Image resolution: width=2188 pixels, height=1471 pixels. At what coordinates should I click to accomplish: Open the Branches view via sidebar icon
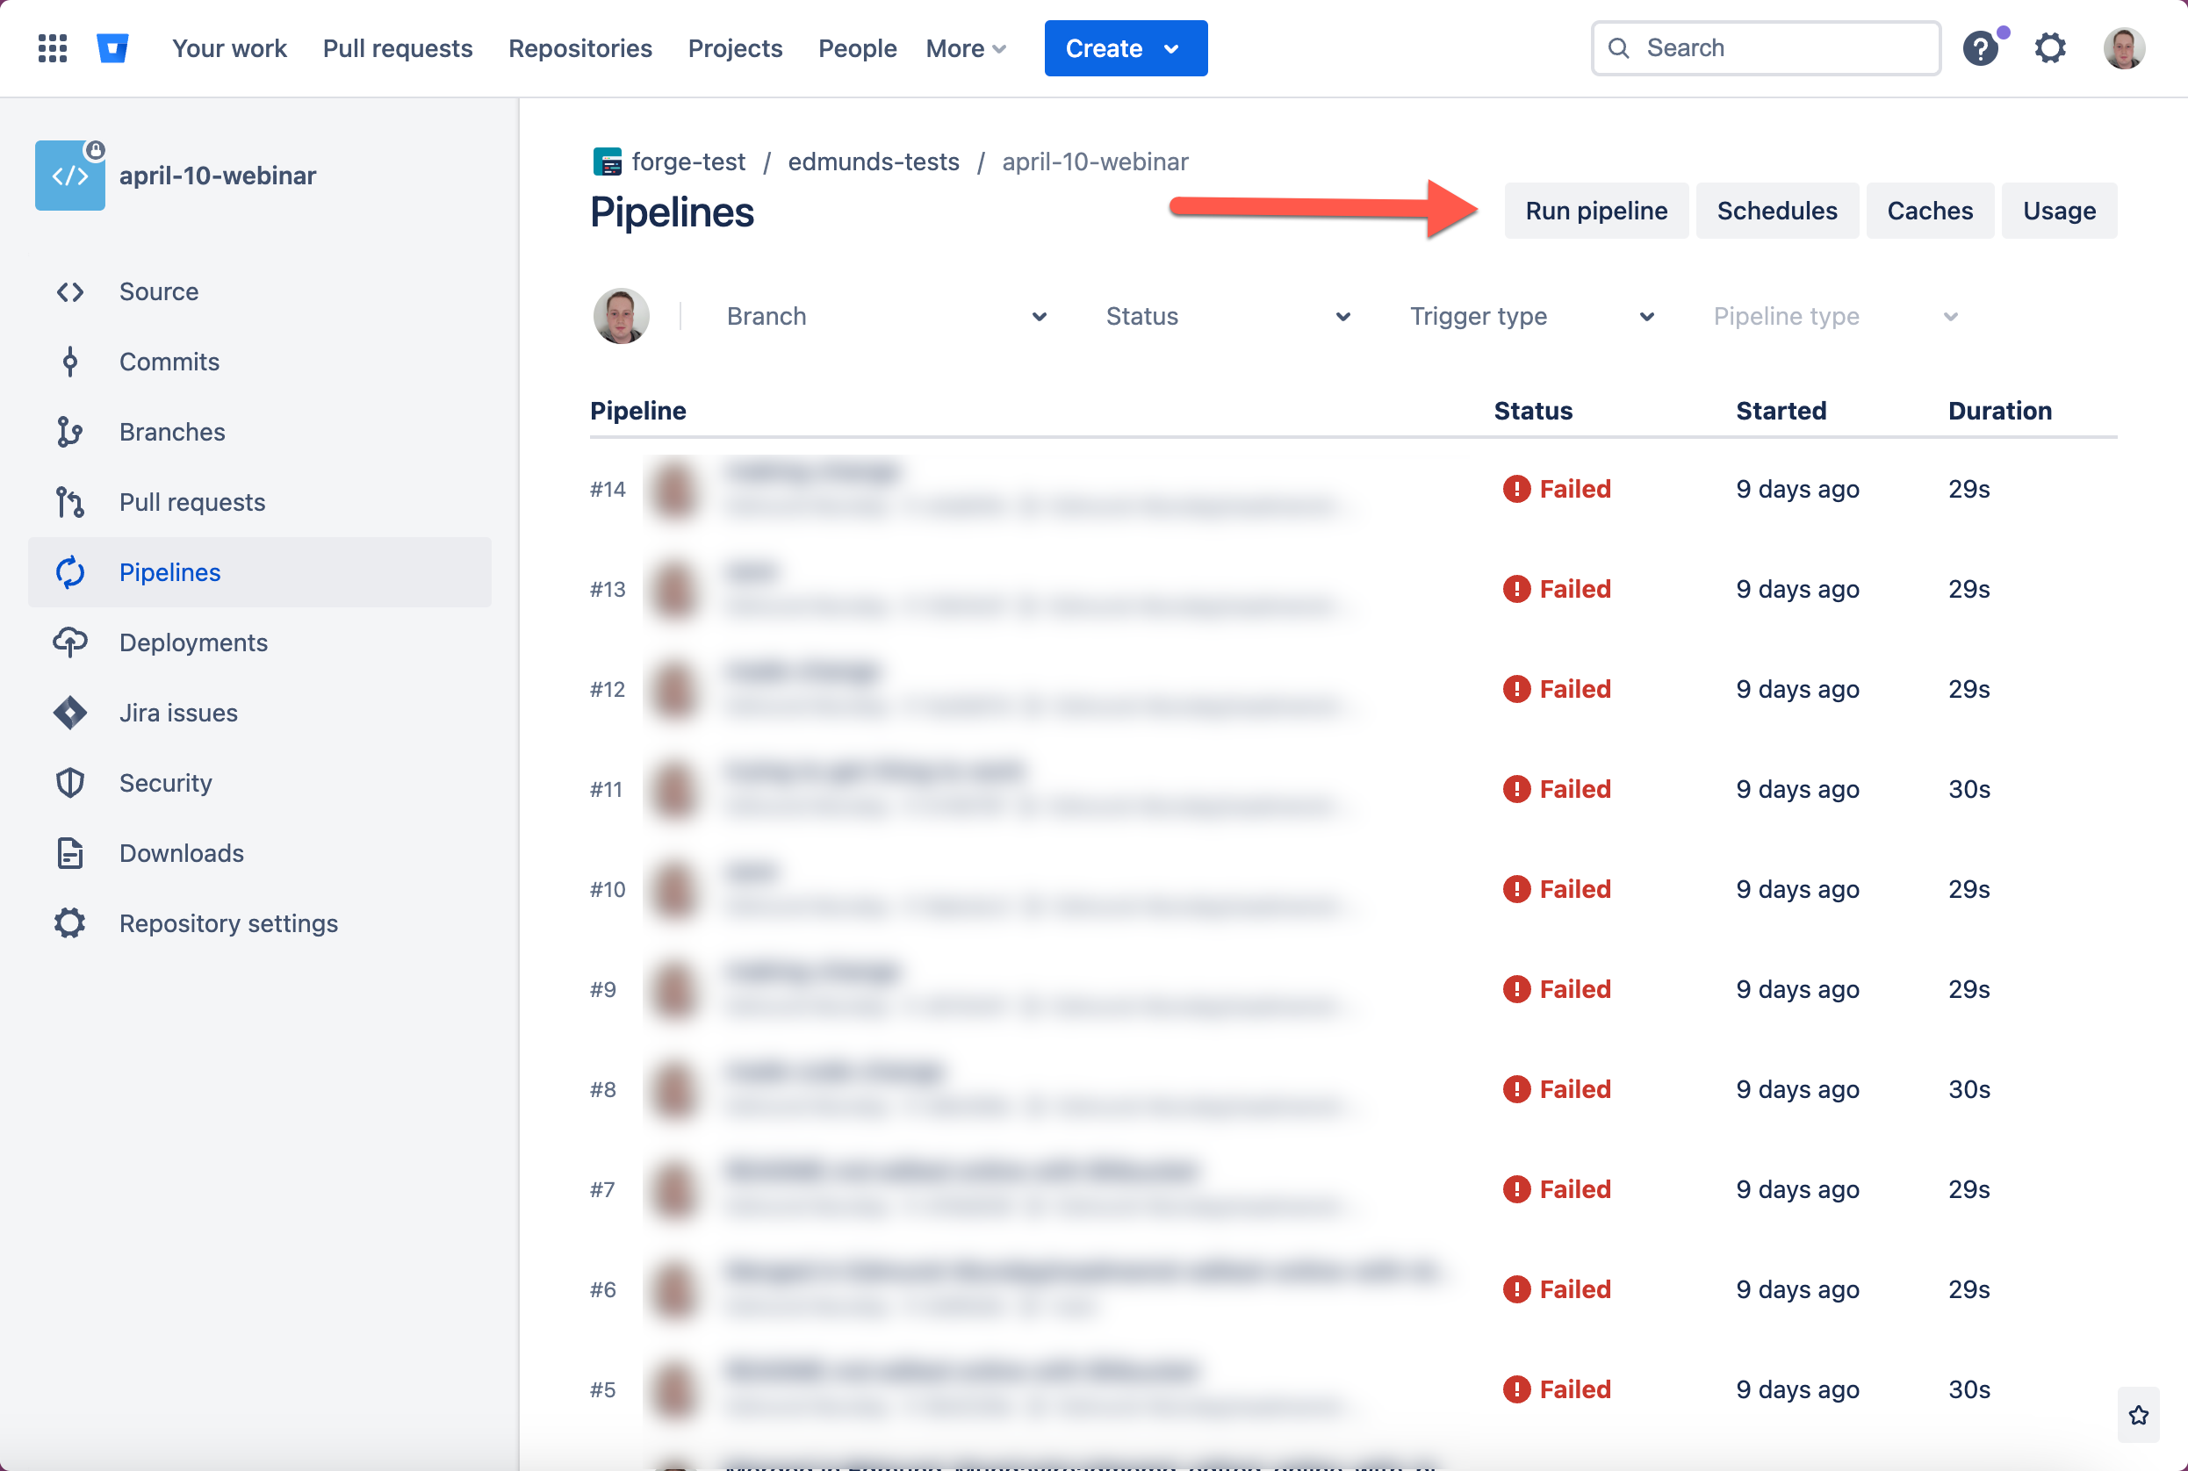pos(69,432)
